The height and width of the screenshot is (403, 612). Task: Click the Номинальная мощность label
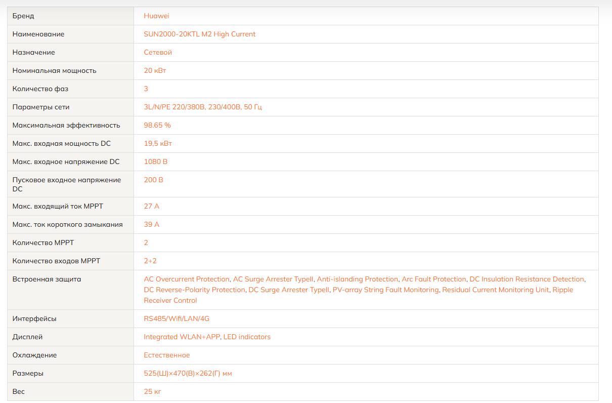click(x=55, y=70)
